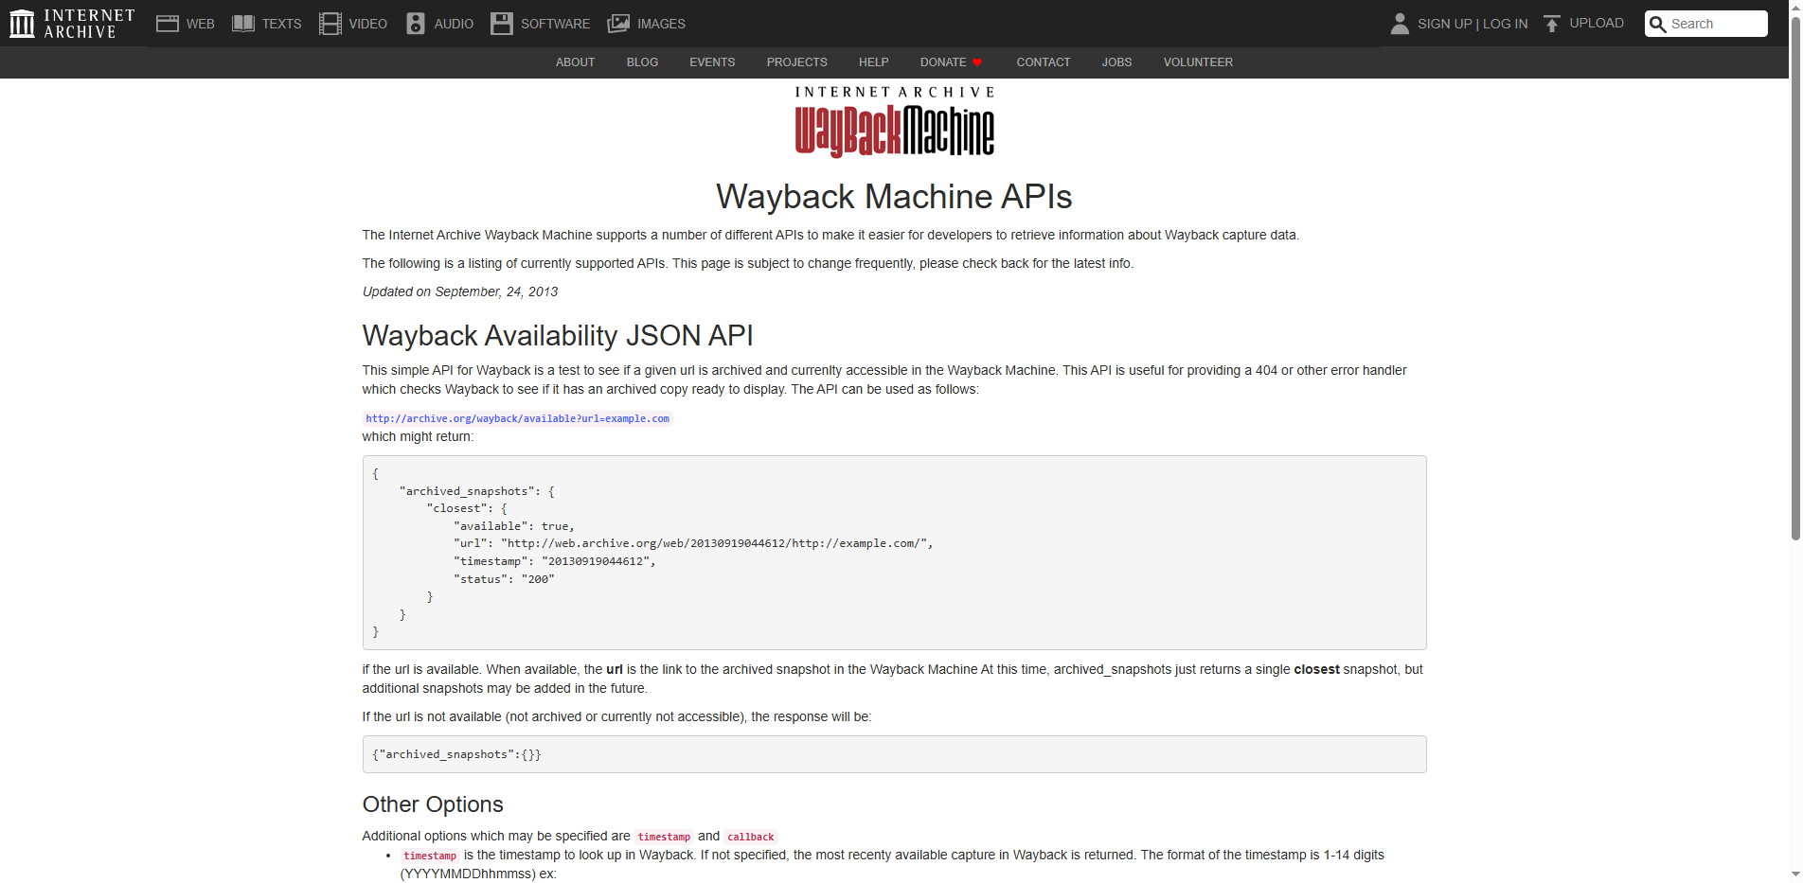Open the wayback availability API example link

pos(517,417)
